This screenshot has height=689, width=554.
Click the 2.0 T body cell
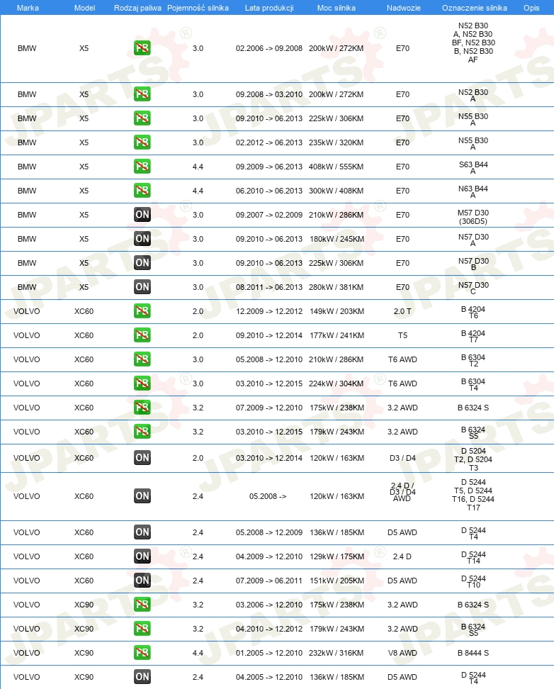[402, 311]
